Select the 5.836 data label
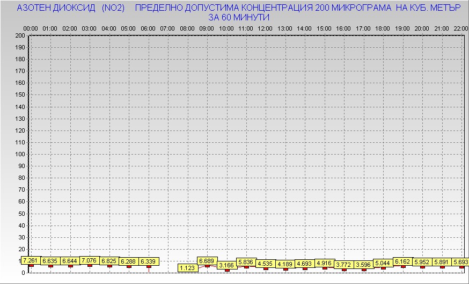469x284 pixels. [246, 262]
